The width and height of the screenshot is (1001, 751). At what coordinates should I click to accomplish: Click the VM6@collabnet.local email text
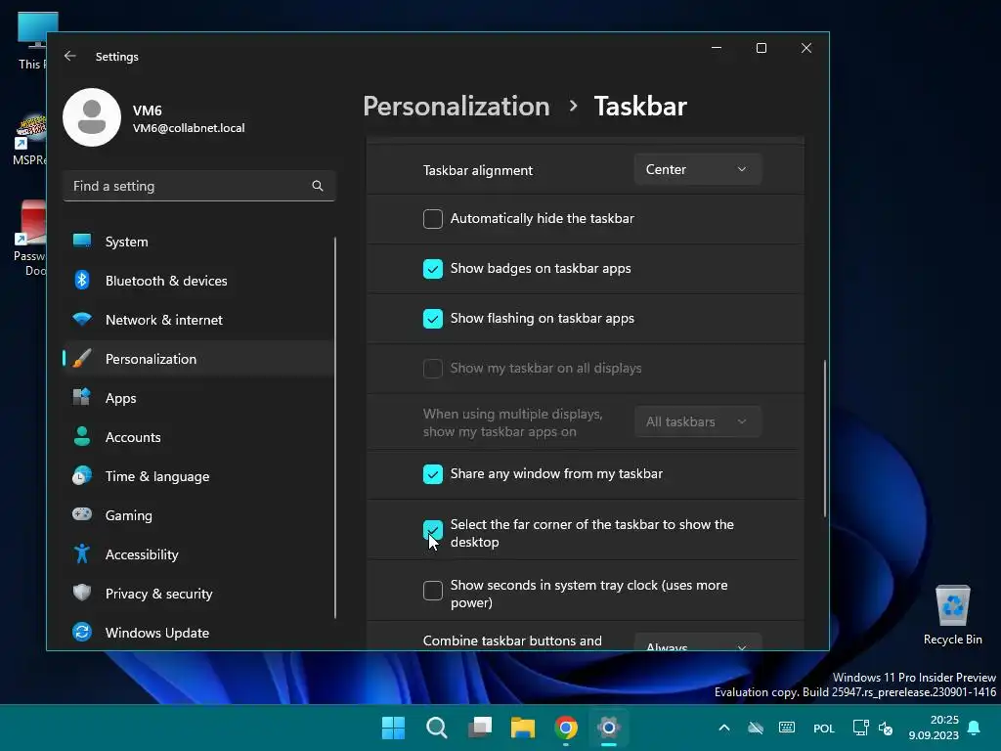point(189,128)
